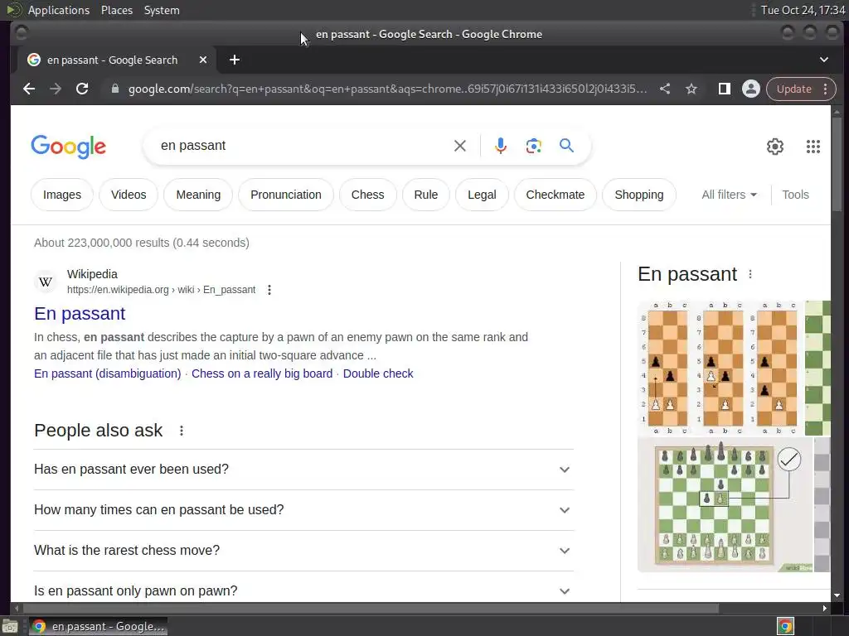This screenshot has height=636, width=849.
Task: Filter results by Images
Action: 61,195
